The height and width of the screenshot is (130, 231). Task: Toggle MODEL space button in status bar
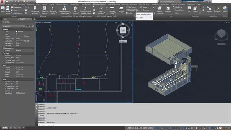[150, 128]
